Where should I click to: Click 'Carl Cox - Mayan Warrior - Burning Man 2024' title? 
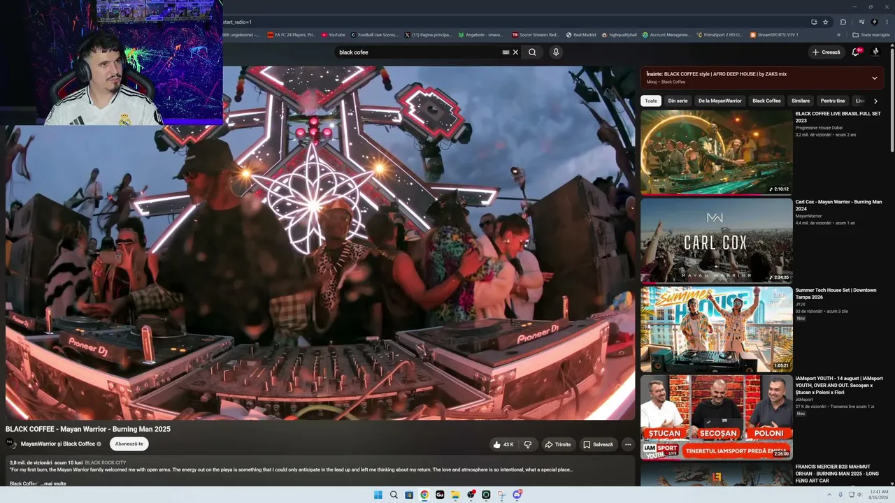pos(838,205)
